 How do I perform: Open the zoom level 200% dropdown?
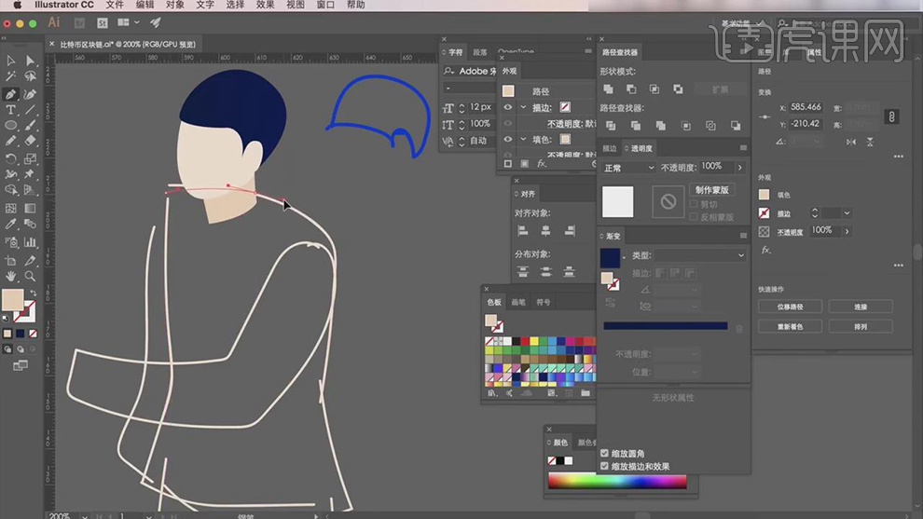(x=85, y=515)
